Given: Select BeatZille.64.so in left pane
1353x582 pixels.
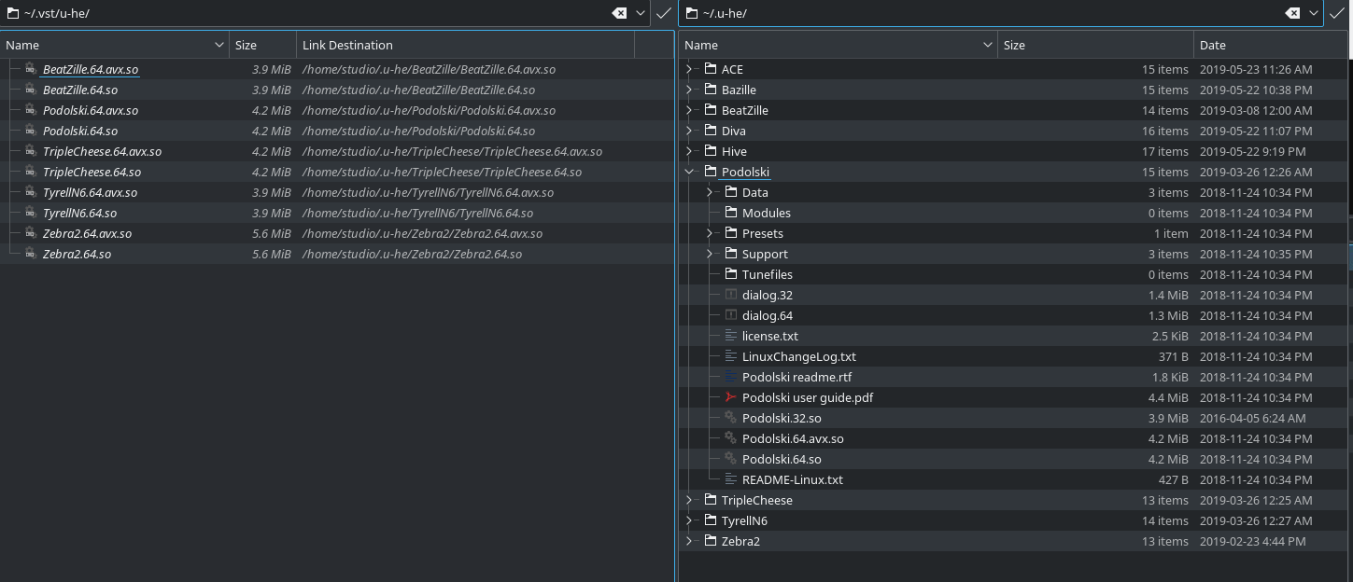Looking at the screenshot, I should click(80, 90).
